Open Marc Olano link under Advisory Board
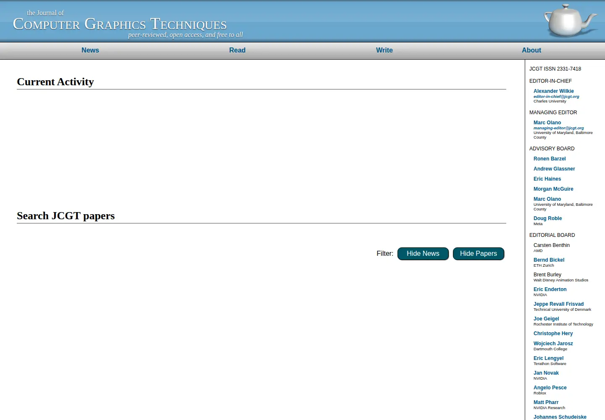The width and height of the screenshot is (605, 420). 547,199
